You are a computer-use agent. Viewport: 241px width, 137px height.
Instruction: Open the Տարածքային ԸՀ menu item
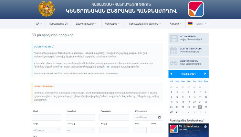pyautogui.click(x=59, y=24)
